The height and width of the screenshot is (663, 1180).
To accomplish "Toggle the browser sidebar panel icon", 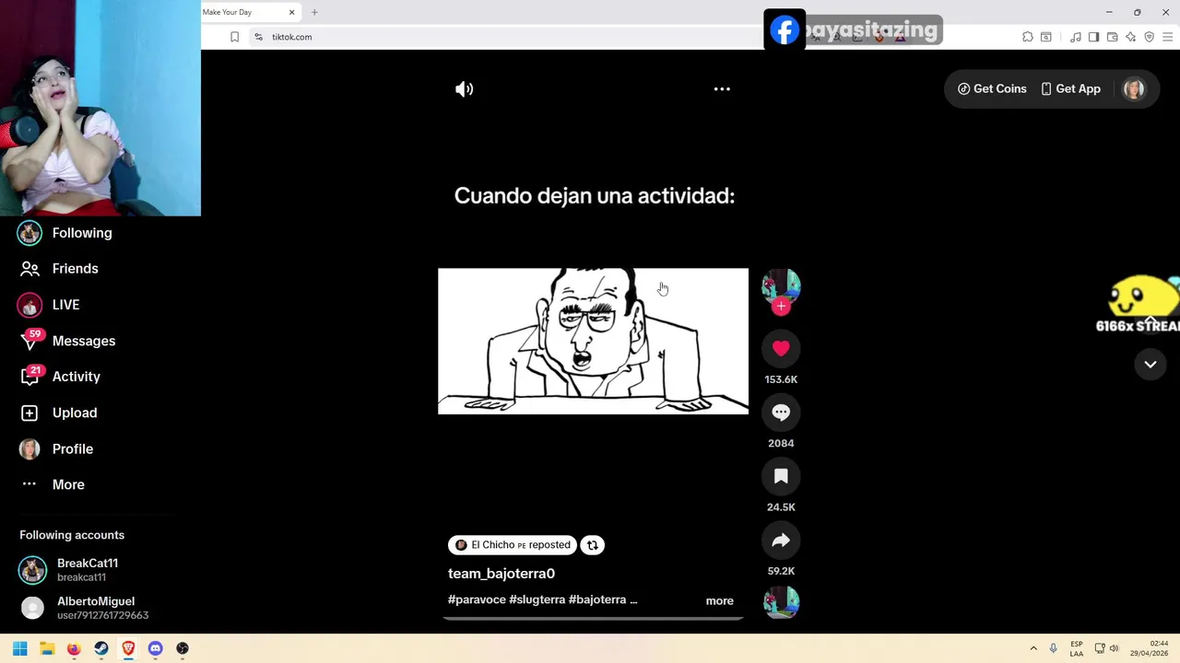I will coord(1093,37).
